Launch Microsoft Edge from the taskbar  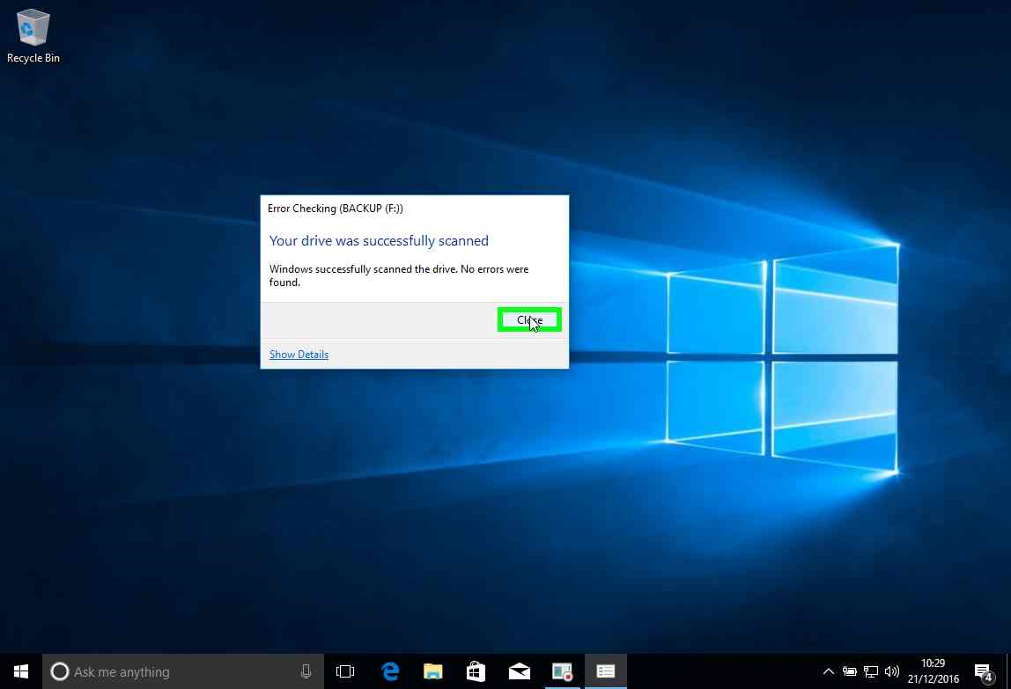click(390, 671)
